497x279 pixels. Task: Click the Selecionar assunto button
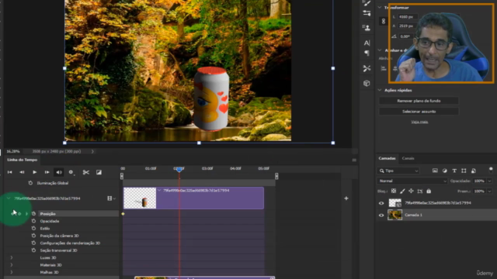tap(419, 112)
